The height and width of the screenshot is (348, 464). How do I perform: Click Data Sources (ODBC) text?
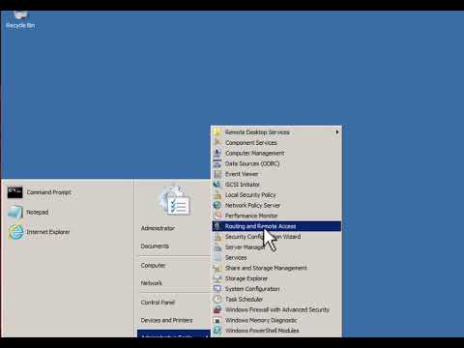[252, 163]
